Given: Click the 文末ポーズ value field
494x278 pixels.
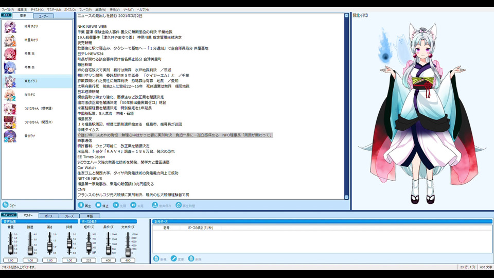Looking at the screenshot, I should pos(128,260).
